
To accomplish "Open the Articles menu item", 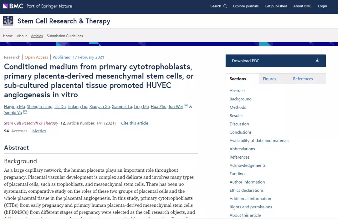I will click(37, 36).
